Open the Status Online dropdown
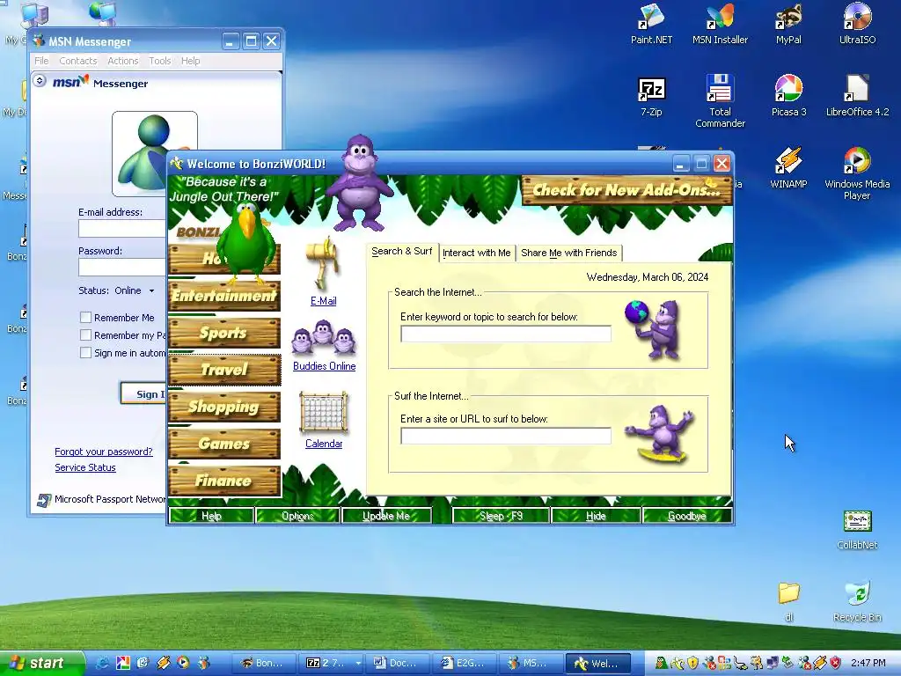Screen dimensions: 901x676 (151, 290)
